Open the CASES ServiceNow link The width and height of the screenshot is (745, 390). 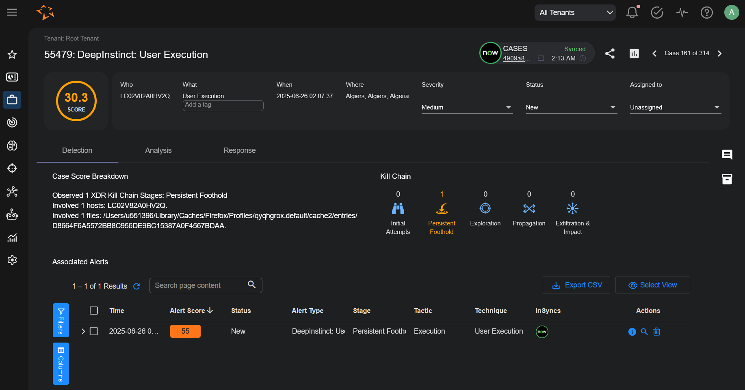(515, 49)
